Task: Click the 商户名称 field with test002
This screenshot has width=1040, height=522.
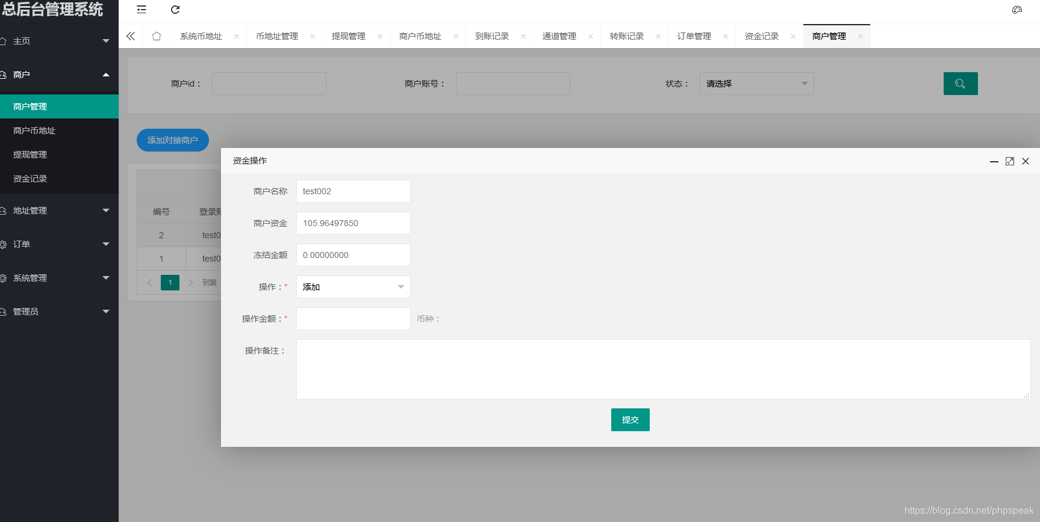Action: (353, 191)
